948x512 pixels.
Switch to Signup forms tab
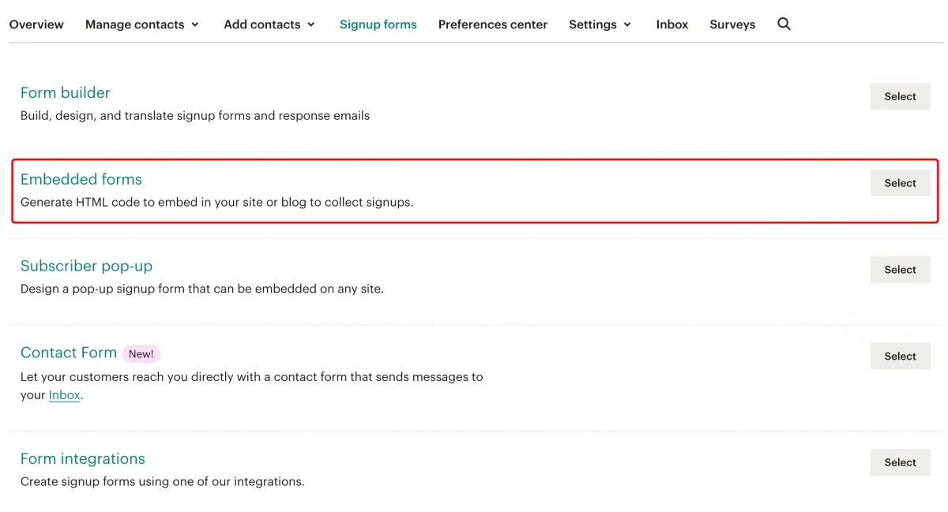tap(378, 24)
